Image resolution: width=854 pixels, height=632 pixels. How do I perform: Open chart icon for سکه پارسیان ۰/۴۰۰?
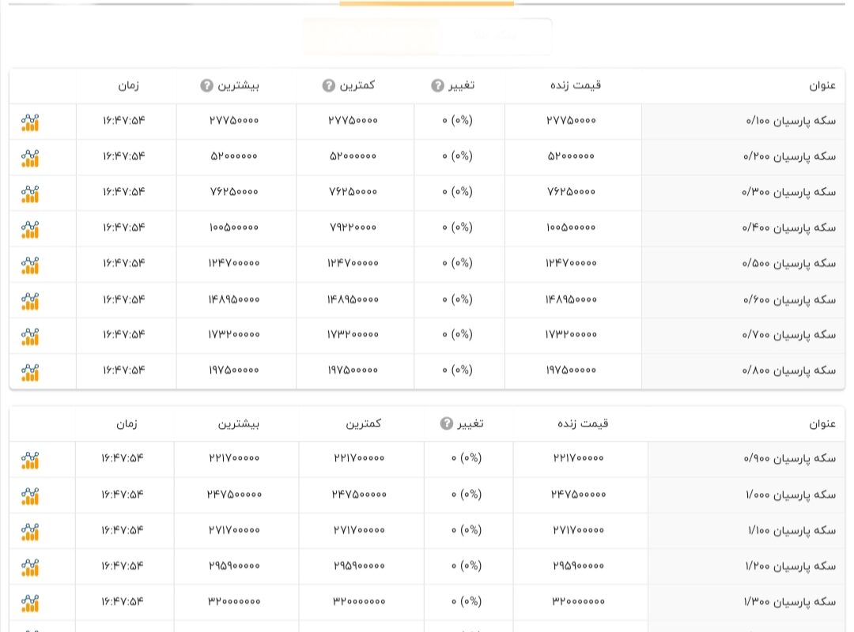(30, 230)
